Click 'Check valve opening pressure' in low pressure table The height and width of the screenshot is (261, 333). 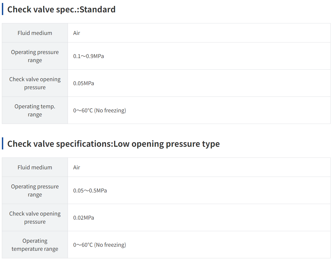[x=35, y=218]
